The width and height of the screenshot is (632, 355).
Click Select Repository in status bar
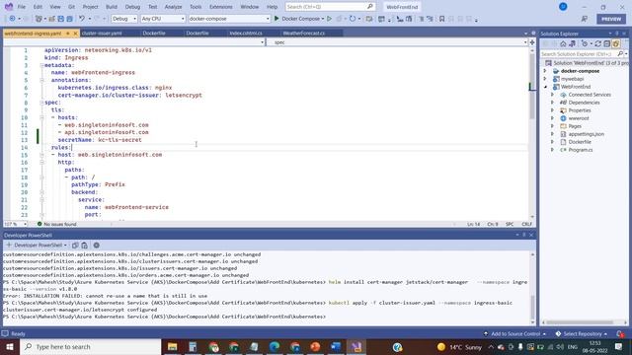click(x=582, y=333)
